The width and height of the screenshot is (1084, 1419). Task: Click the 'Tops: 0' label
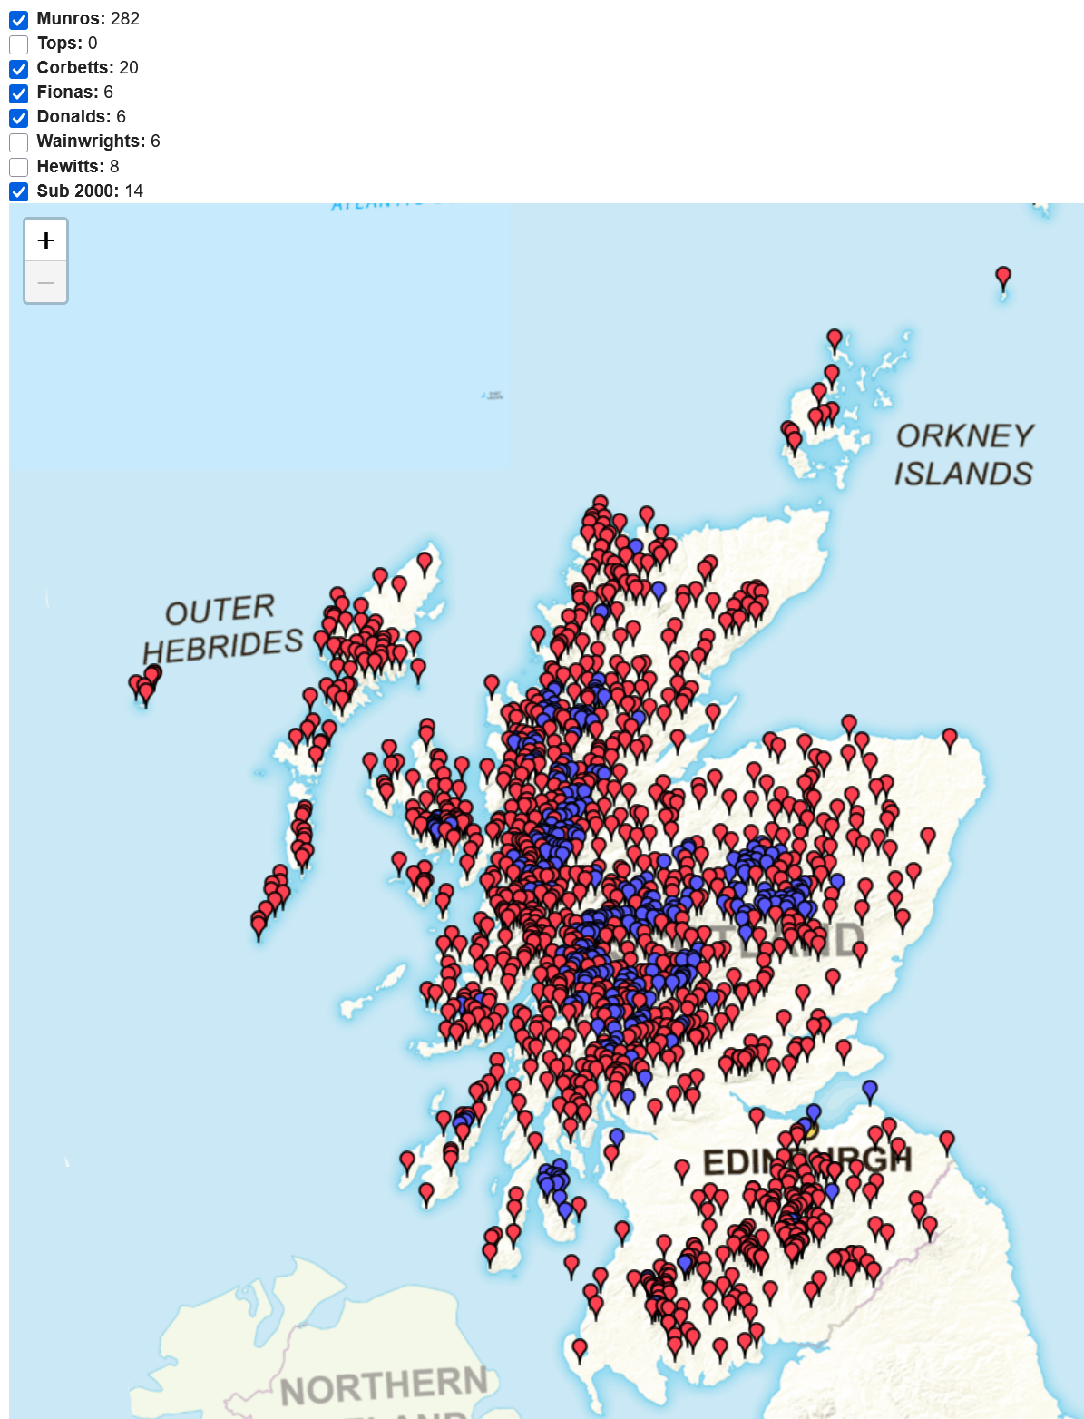[x=67, y=44]
